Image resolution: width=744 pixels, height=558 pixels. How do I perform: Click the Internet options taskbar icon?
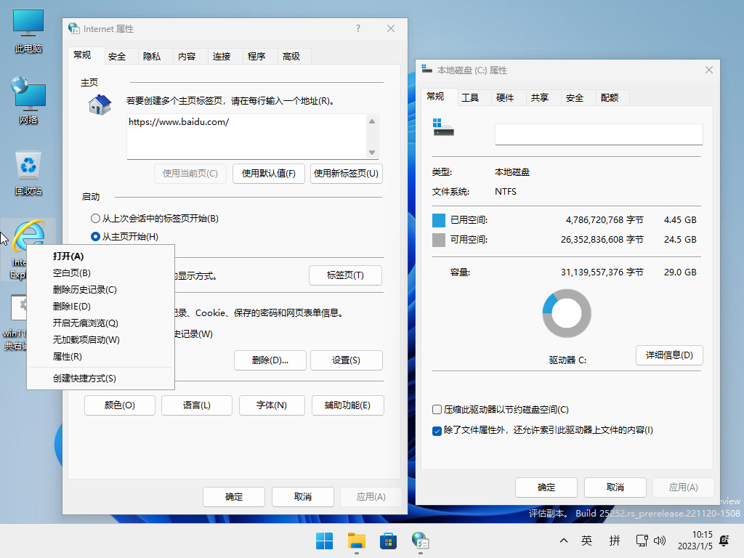click(x=420, y=541)
